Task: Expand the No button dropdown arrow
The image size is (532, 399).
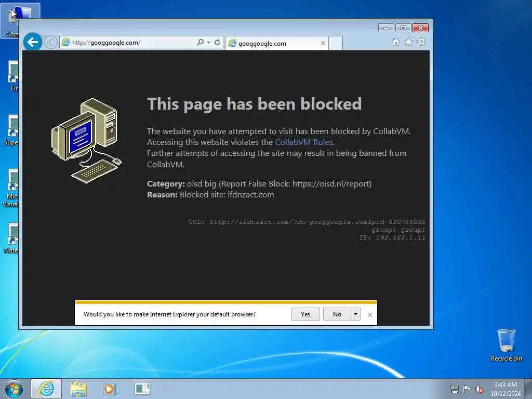Action: (355, 314)
